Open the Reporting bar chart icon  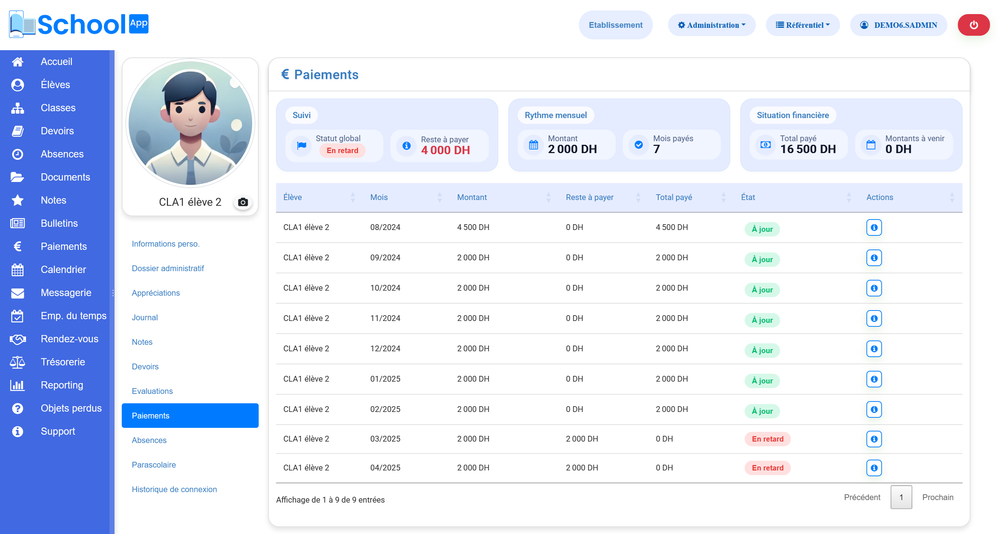[x=17, y=385]
